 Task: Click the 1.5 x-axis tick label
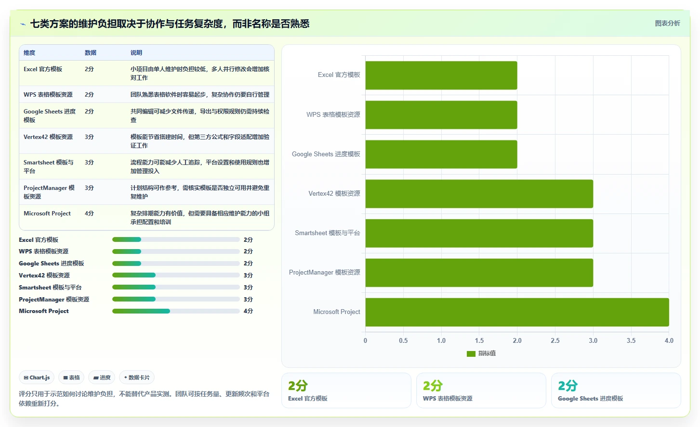click(x=479, y=340)
